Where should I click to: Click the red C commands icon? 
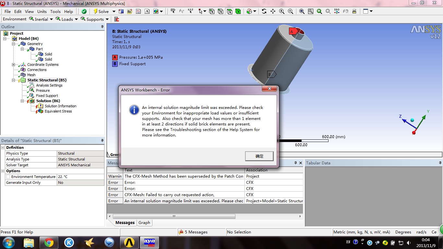[x=117, y=19]
